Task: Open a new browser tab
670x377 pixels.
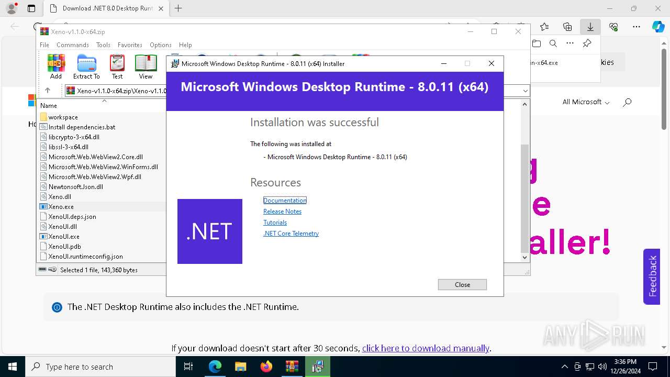Action: 178,8
